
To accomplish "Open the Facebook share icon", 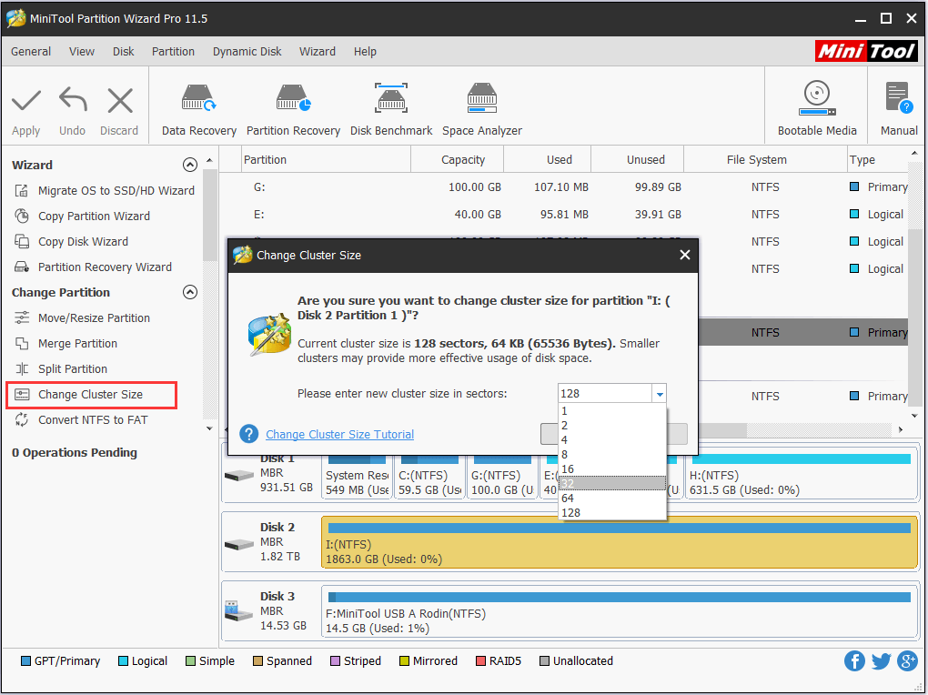I will (x=854, y=661).
